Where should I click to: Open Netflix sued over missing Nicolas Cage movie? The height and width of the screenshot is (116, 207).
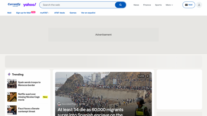pyautogui.click(x=29, y=97)
